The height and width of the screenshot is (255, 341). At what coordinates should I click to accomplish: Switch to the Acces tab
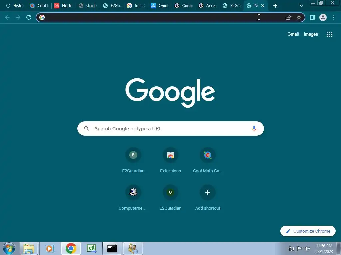click(208, 6)
